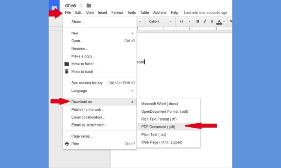Open the Table menu
This screenshot has width=281, height=168.
144,12
